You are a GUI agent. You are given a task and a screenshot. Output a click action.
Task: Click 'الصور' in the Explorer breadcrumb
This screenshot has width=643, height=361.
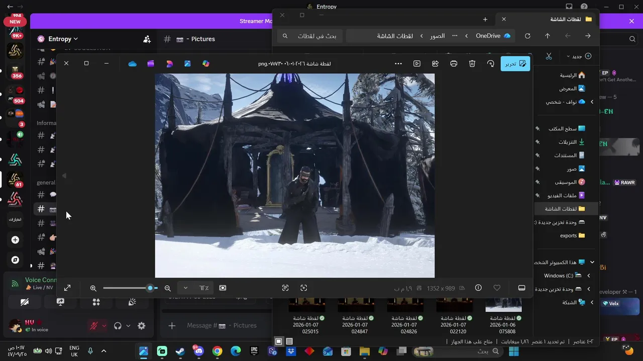coord(437,36)
